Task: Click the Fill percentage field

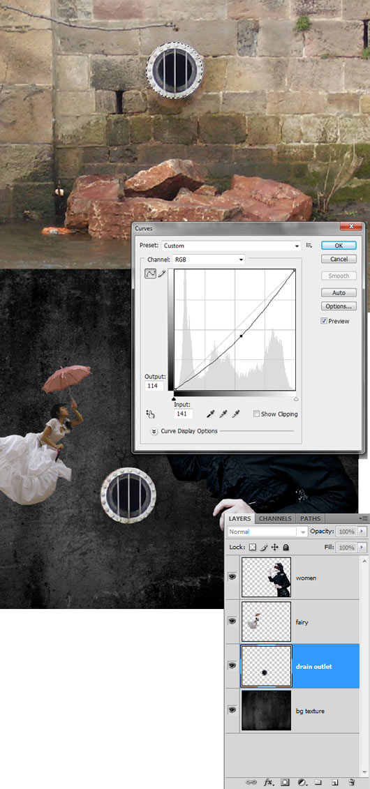Action: pos(346,547)
